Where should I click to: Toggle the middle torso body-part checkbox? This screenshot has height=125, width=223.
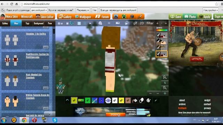60,87
